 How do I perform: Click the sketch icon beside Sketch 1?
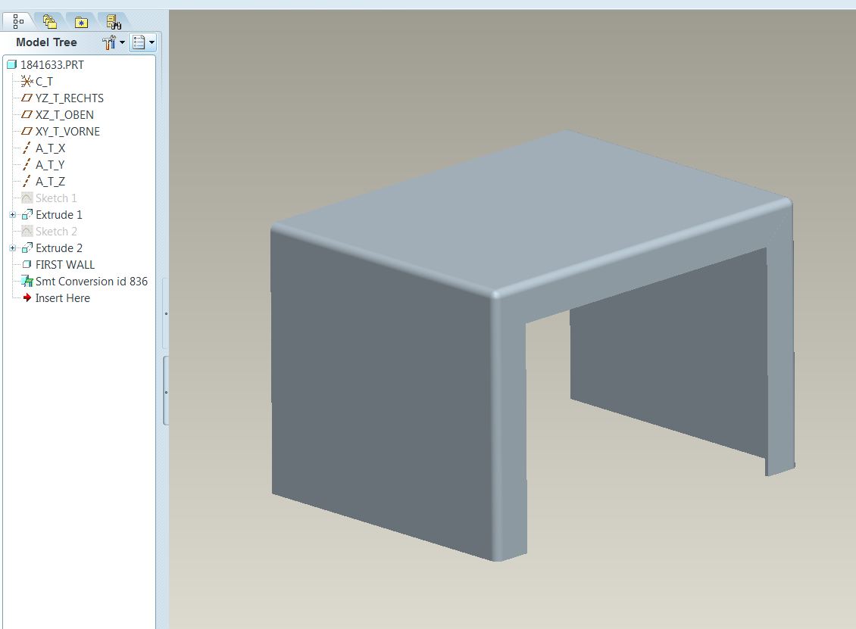[27, 198]
